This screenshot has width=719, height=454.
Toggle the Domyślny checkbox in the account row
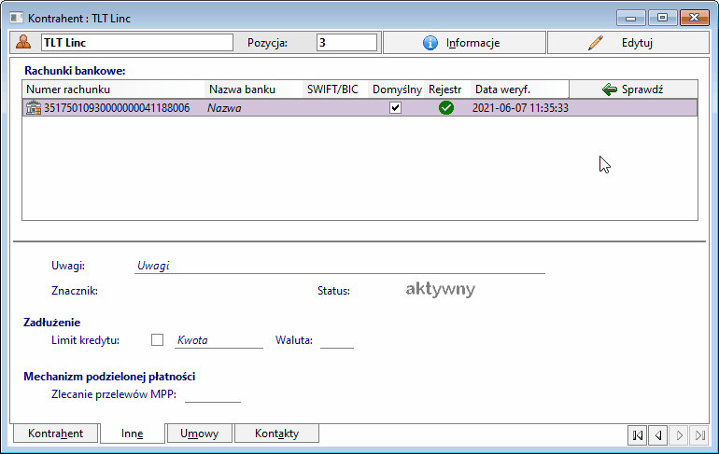(x=395, y=108)
